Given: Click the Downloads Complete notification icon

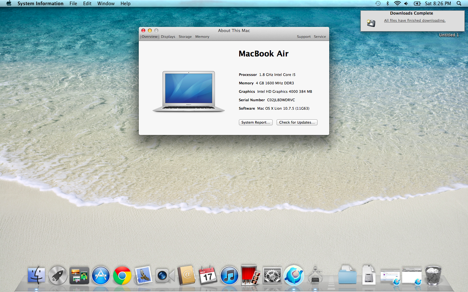Looking at the screenshot, I should [371, 23].
